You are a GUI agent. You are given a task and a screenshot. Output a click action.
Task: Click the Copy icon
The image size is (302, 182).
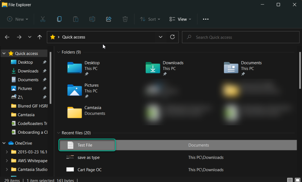coord(59,19)
